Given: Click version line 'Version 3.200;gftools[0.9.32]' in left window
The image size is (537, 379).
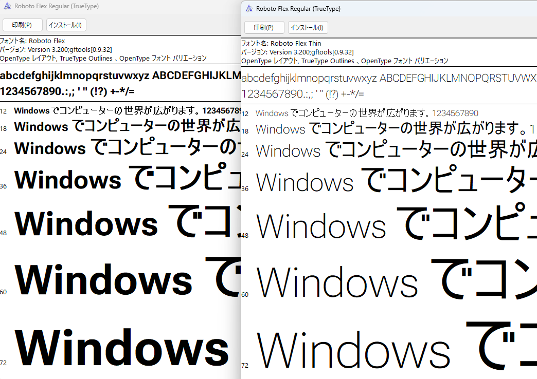Looking at the screenshot, I should coord(56,50).
